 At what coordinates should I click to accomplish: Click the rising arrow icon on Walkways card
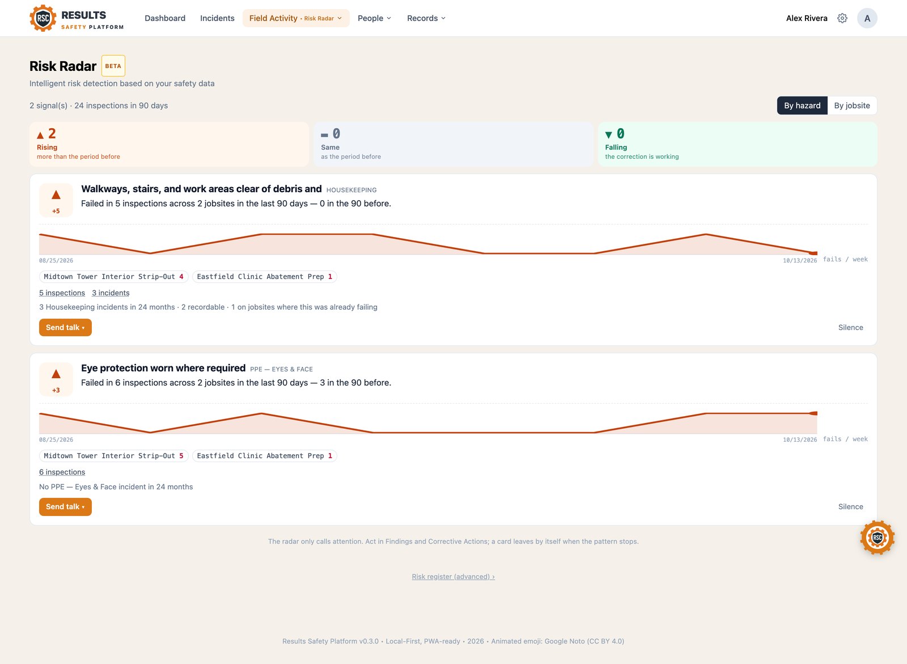pos(56,195)
